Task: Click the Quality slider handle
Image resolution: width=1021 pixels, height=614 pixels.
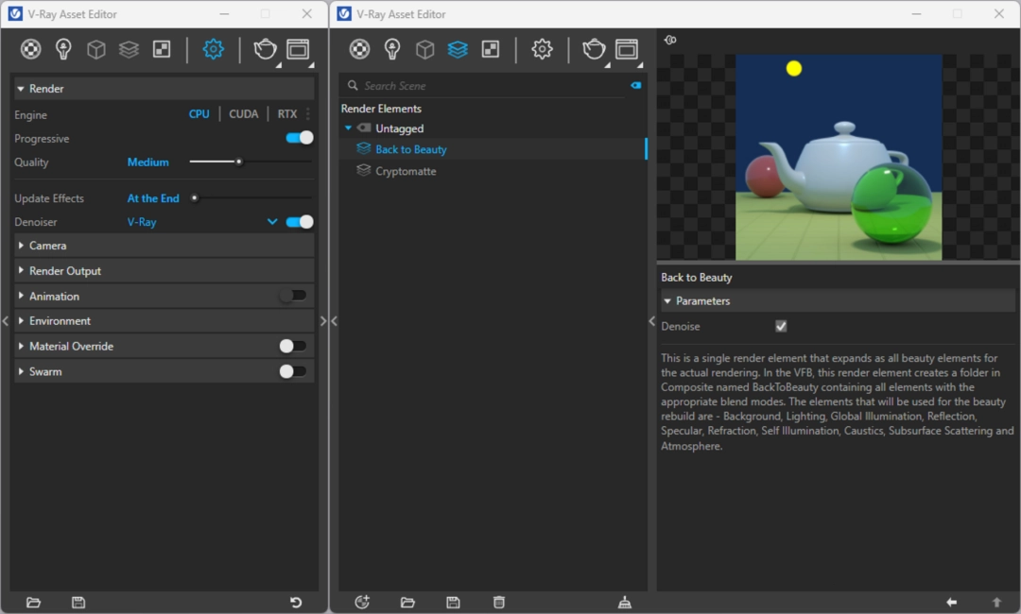Action: pyautogui.click(x=239, y=162)
